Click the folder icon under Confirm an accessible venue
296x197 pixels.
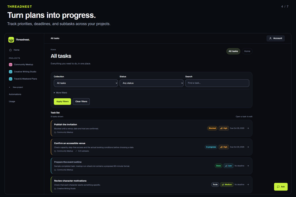[x=55, y=151]
